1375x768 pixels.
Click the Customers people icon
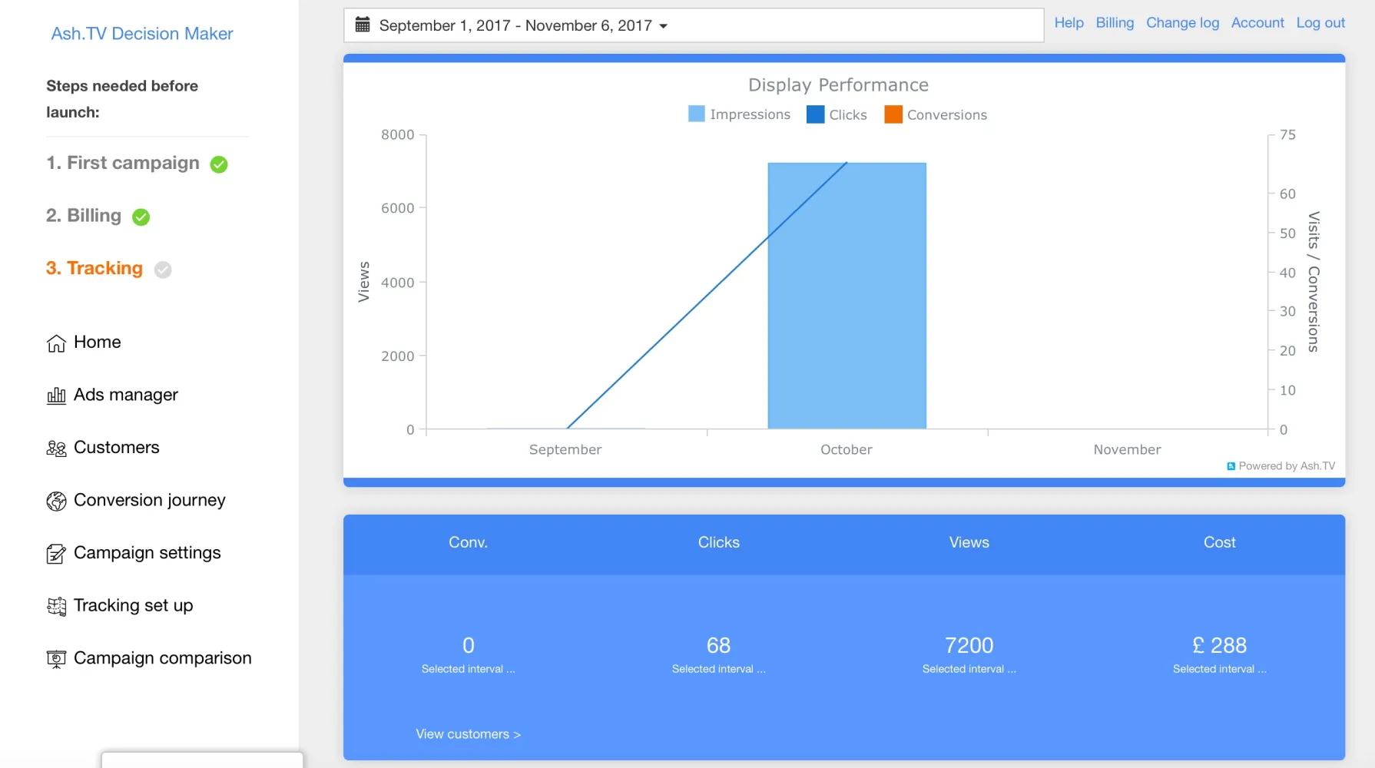tap(56, 449)
